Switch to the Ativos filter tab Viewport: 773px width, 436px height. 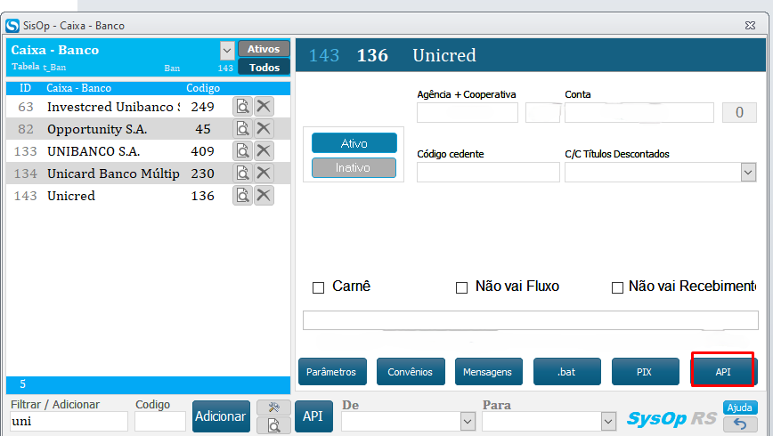264,49
